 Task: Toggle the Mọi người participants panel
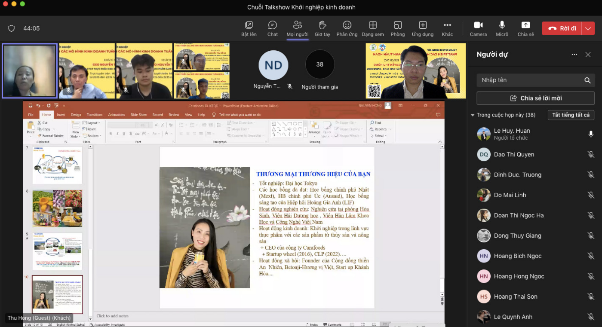[297, 25]
